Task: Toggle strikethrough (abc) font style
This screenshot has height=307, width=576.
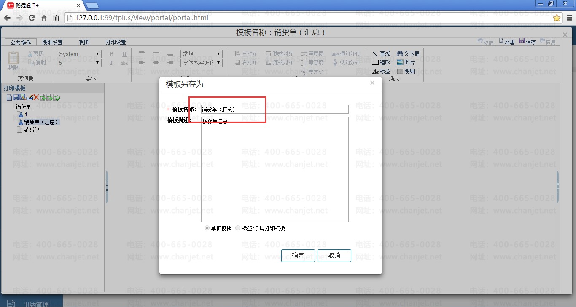Action: [x=124, y=63]
